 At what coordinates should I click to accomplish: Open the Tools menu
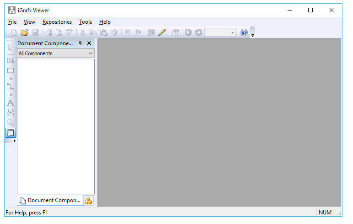tap(86, 22)
